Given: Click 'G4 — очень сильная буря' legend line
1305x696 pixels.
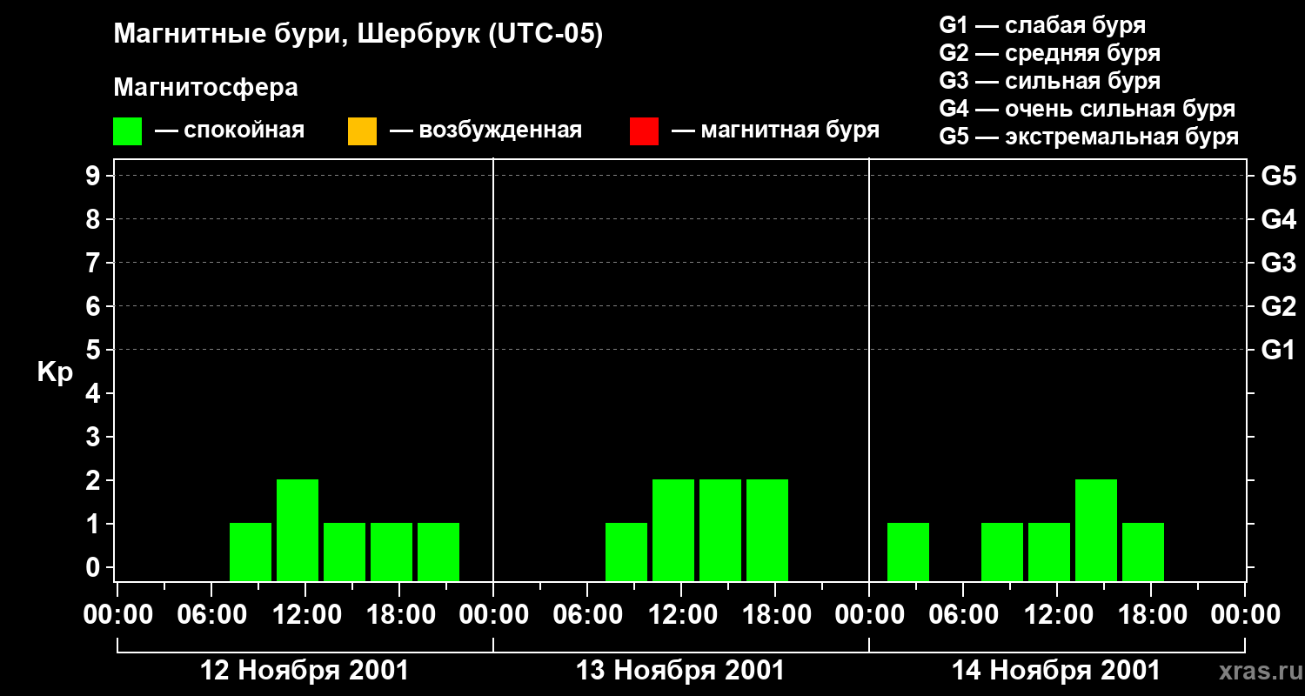Looking at the screenshot, I should [1087, 109].
